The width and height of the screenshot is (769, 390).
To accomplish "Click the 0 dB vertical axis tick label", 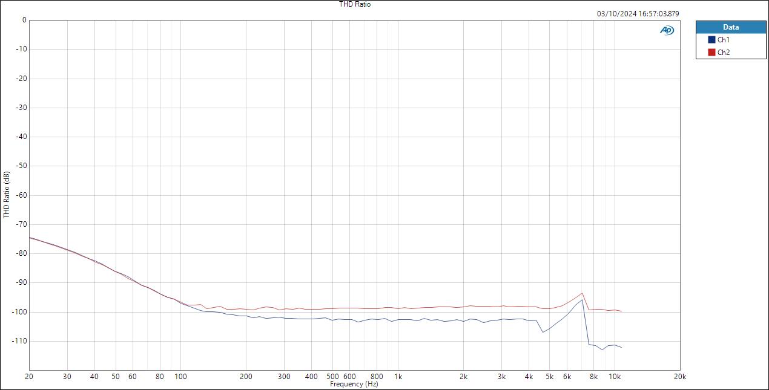I will point(23,19).
